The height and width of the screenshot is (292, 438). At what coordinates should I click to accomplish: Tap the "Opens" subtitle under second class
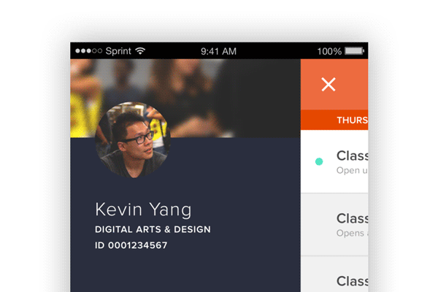(351, 234)
